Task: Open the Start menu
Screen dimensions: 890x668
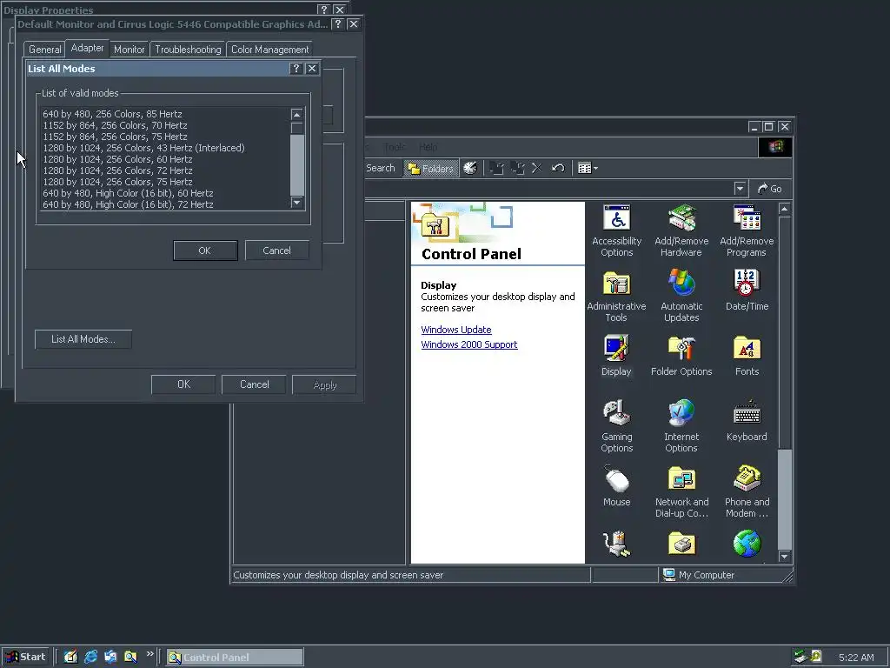Action: tap(25, 657)
